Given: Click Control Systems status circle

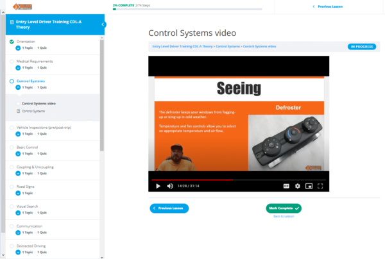Looking at the screenshot, I should (12, 81).
